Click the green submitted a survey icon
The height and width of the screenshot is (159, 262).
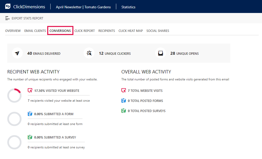(x=30, y=137)
